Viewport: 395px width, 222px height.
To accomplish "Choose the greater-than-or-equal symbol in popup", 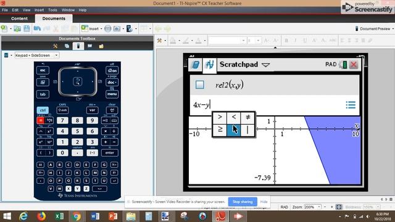I will (x=220, y=130).
